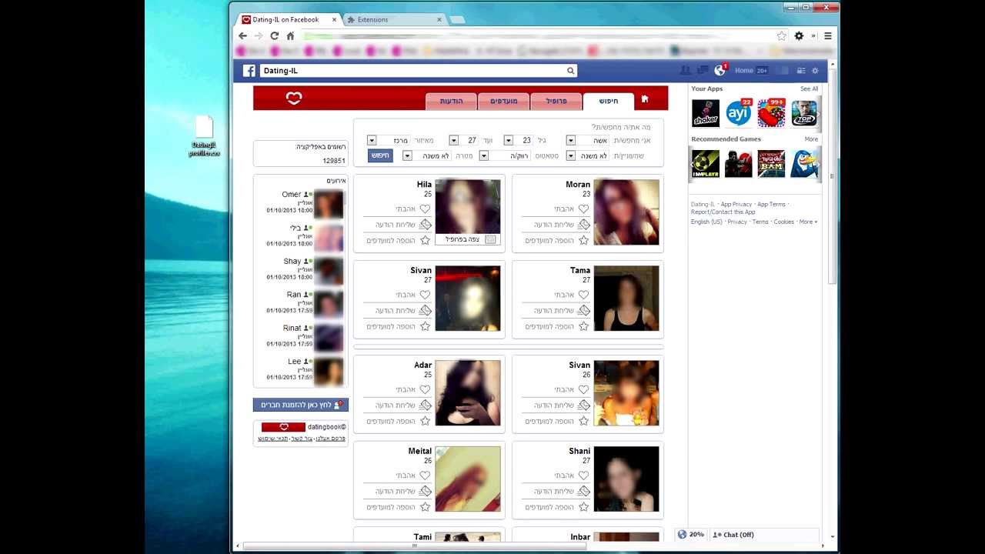This screenshot has height=554, width=985.
Task: Switch to the מועדפים favorites tab
Action: tap(503, 102)
